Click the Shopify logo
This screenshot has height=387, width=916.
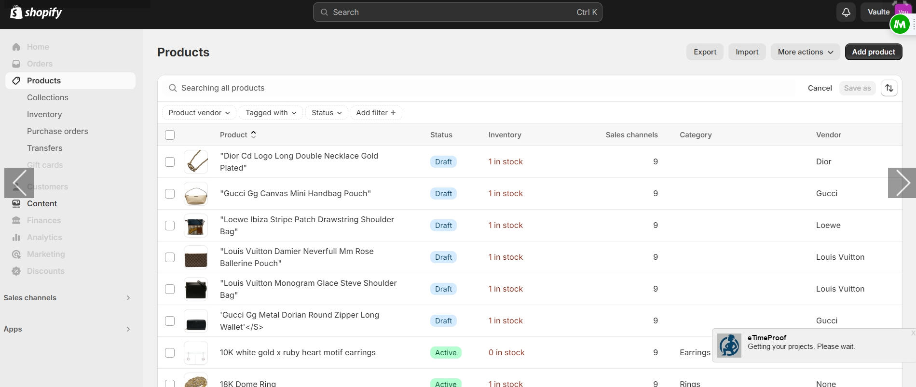[36, 12]
